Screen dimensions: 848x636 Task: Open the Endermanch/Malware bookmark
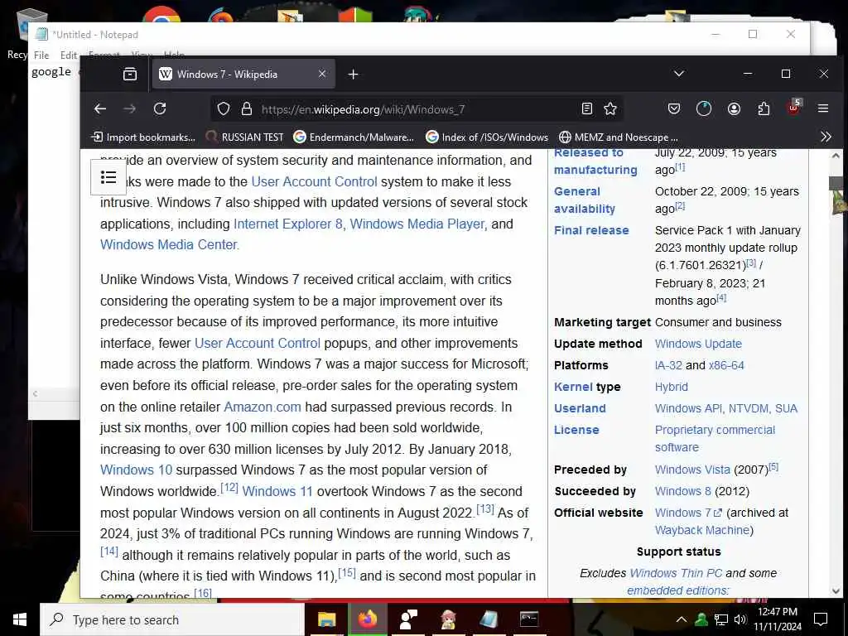pos(354,137)
